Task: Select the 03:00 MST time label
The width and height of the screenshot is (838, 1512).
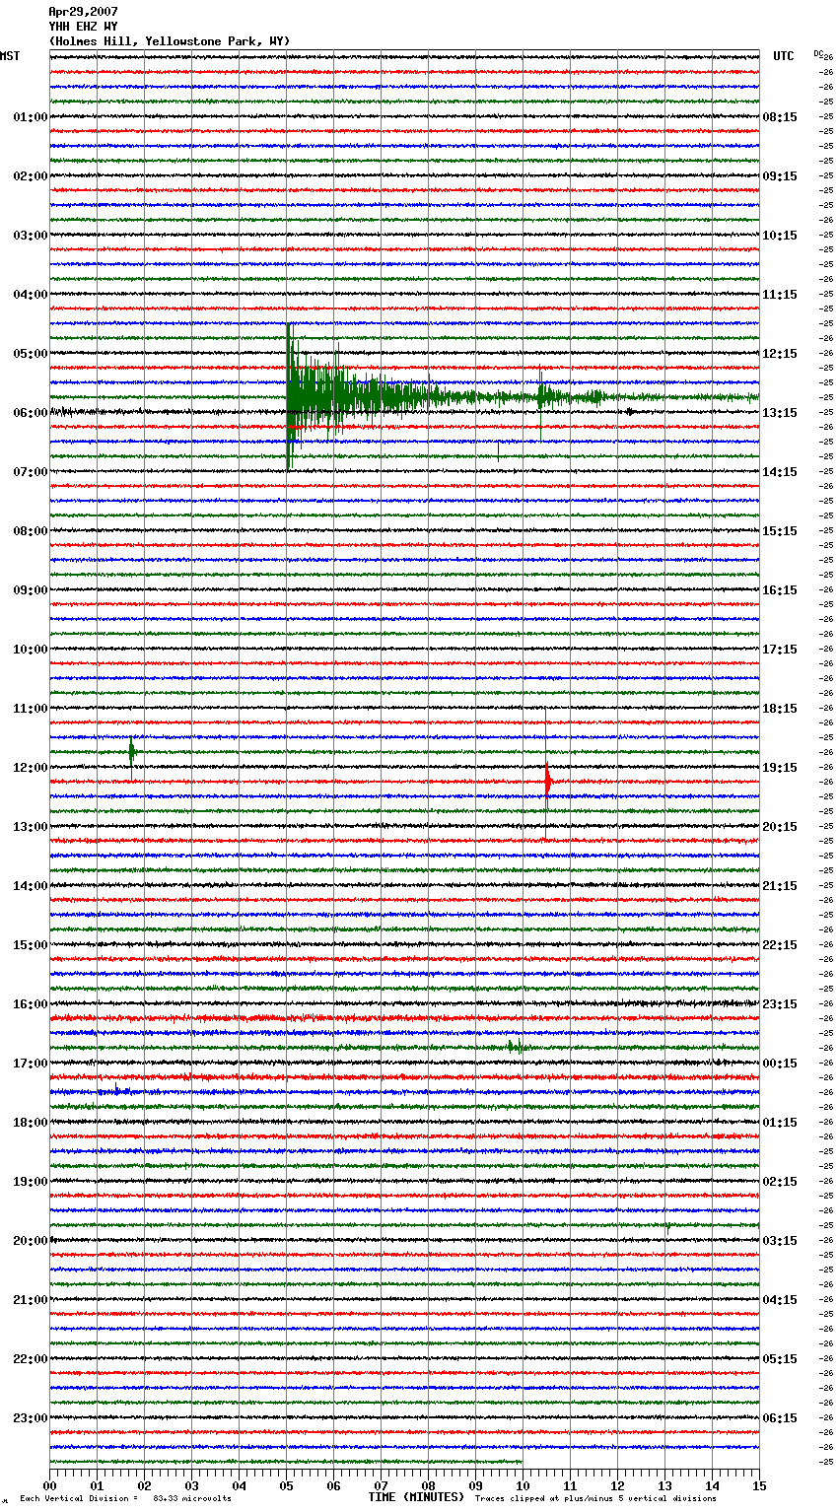Action: coord(31,236)
